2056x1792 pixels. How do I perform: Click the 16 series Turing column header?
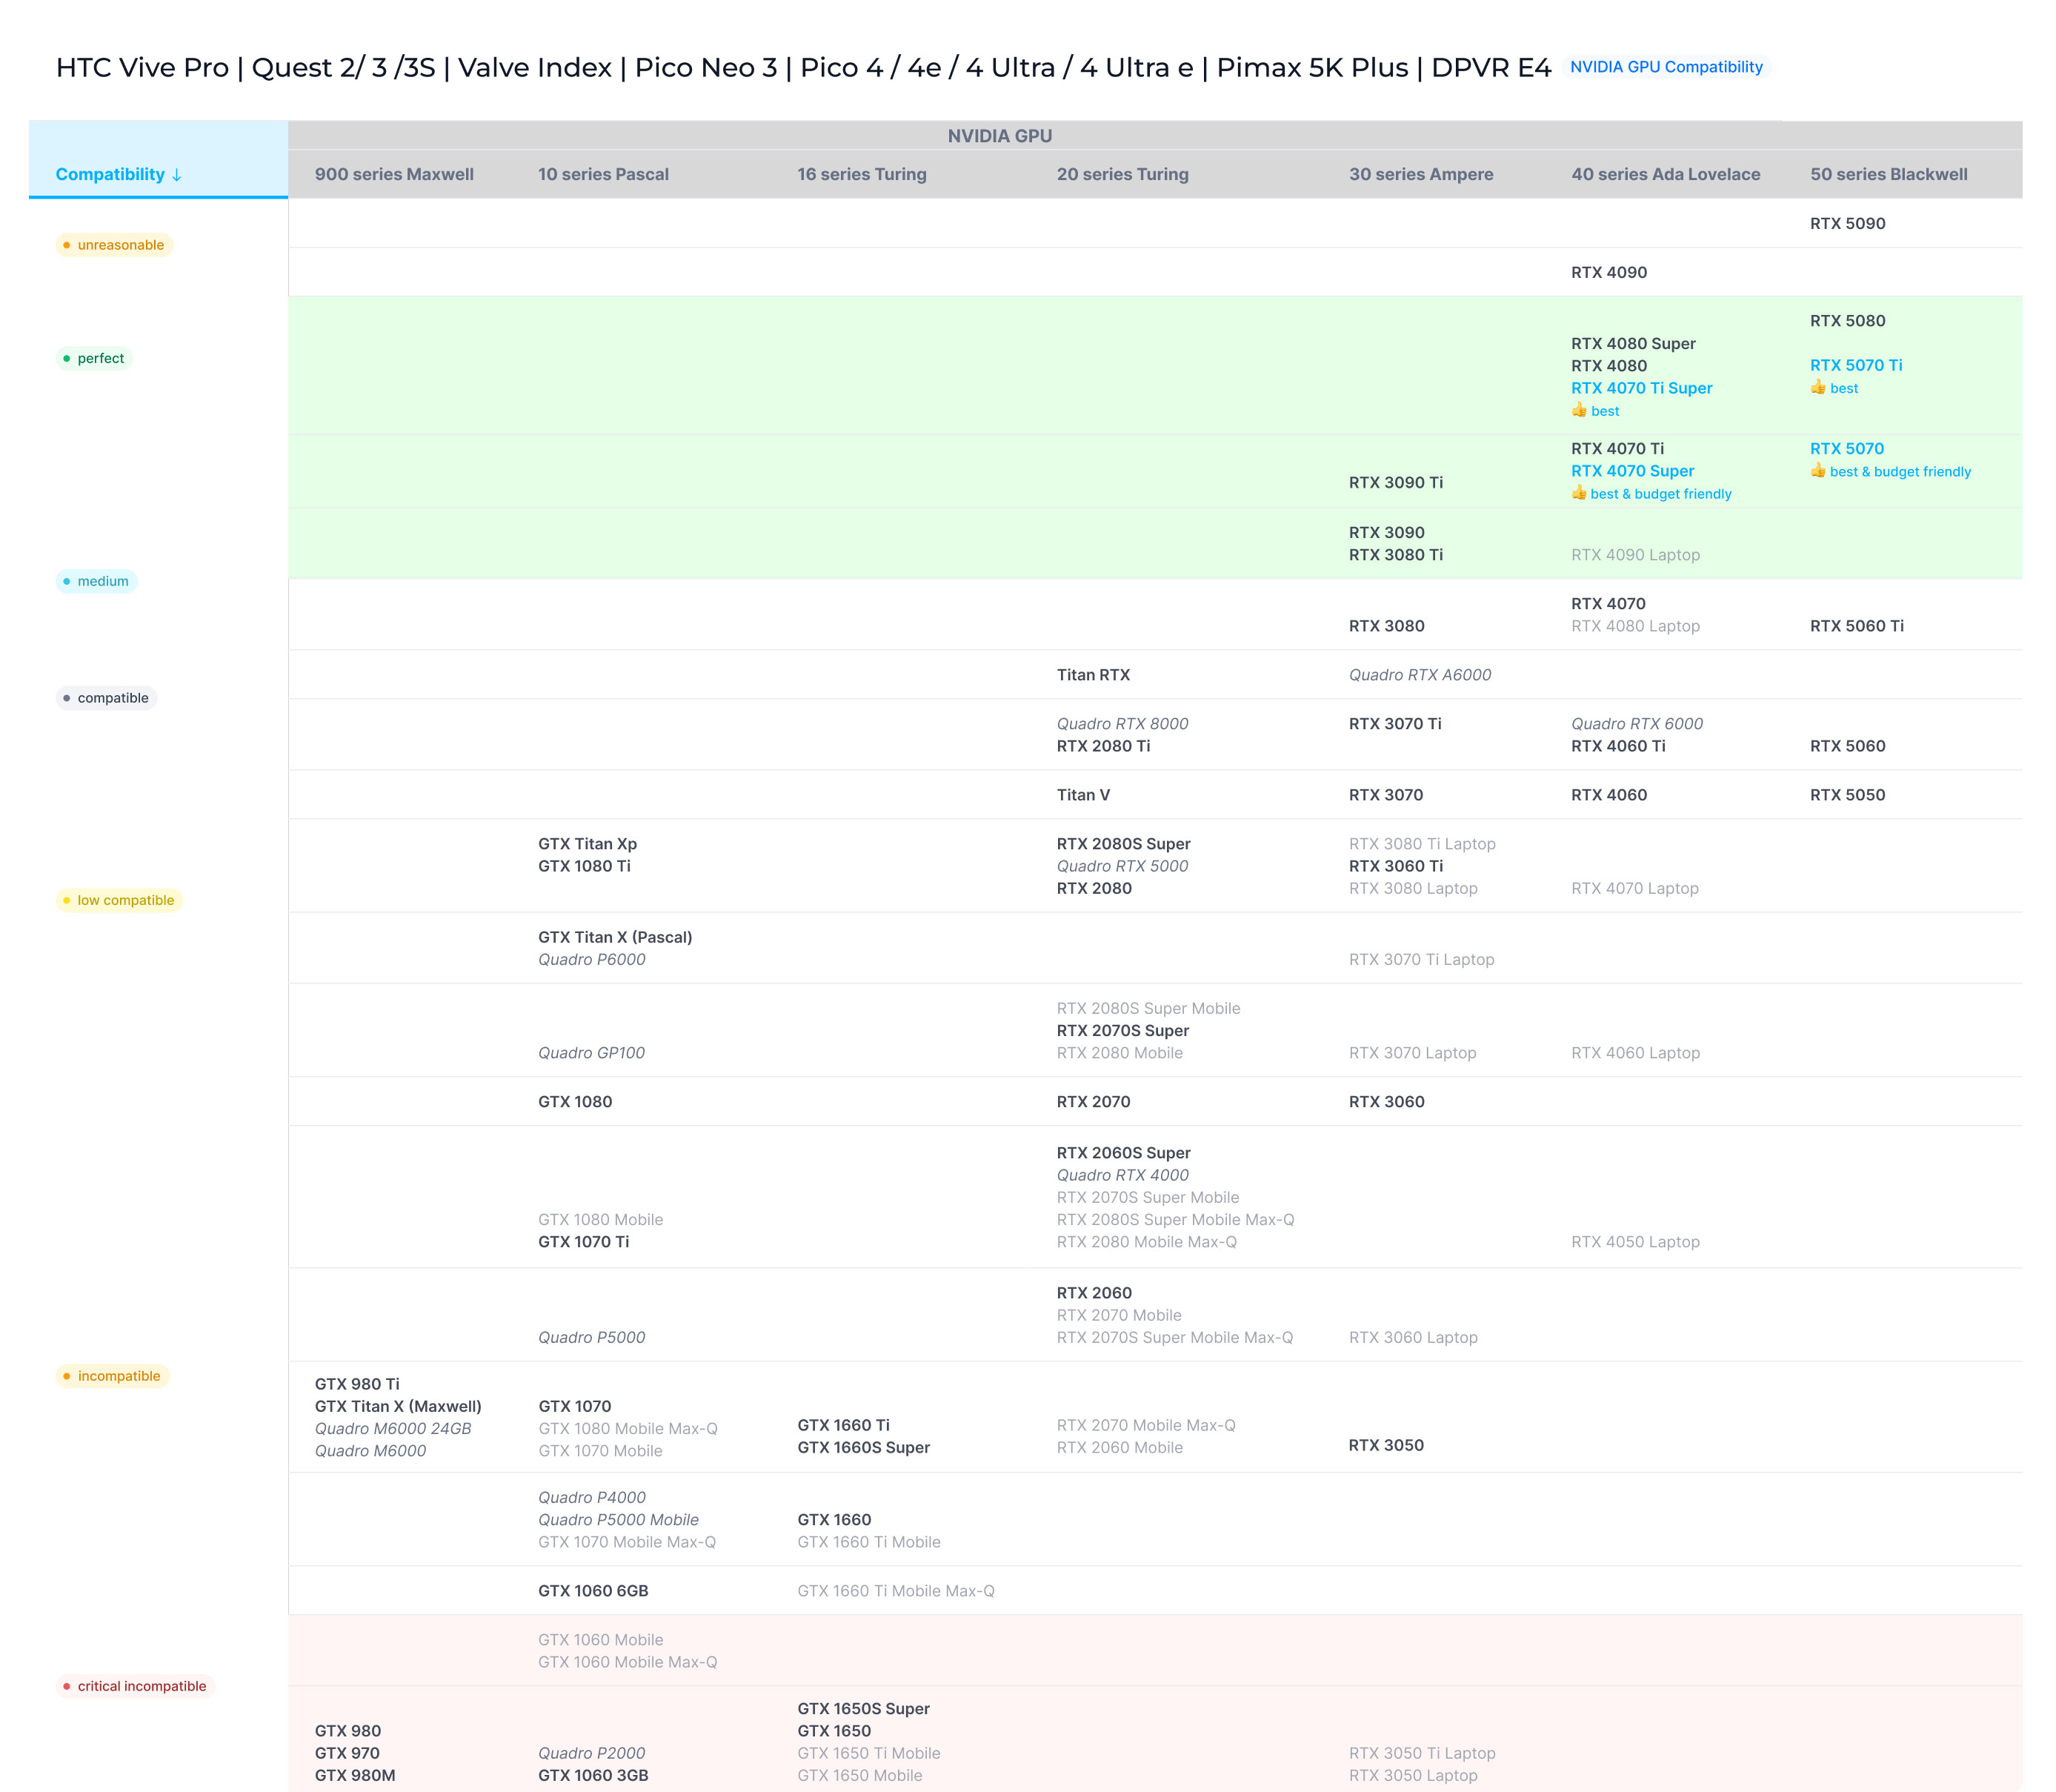[x=862, y=174]
